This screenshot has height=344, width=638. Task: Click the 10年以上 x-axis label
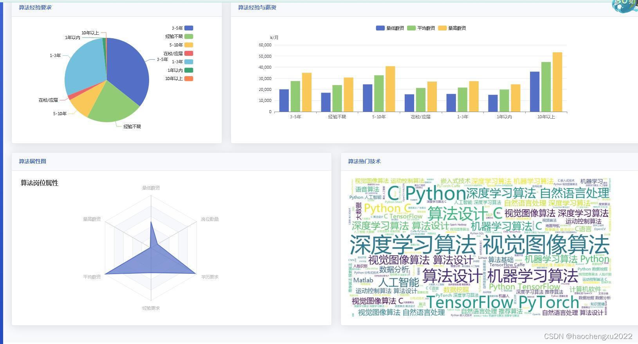[x=546, y=117]
